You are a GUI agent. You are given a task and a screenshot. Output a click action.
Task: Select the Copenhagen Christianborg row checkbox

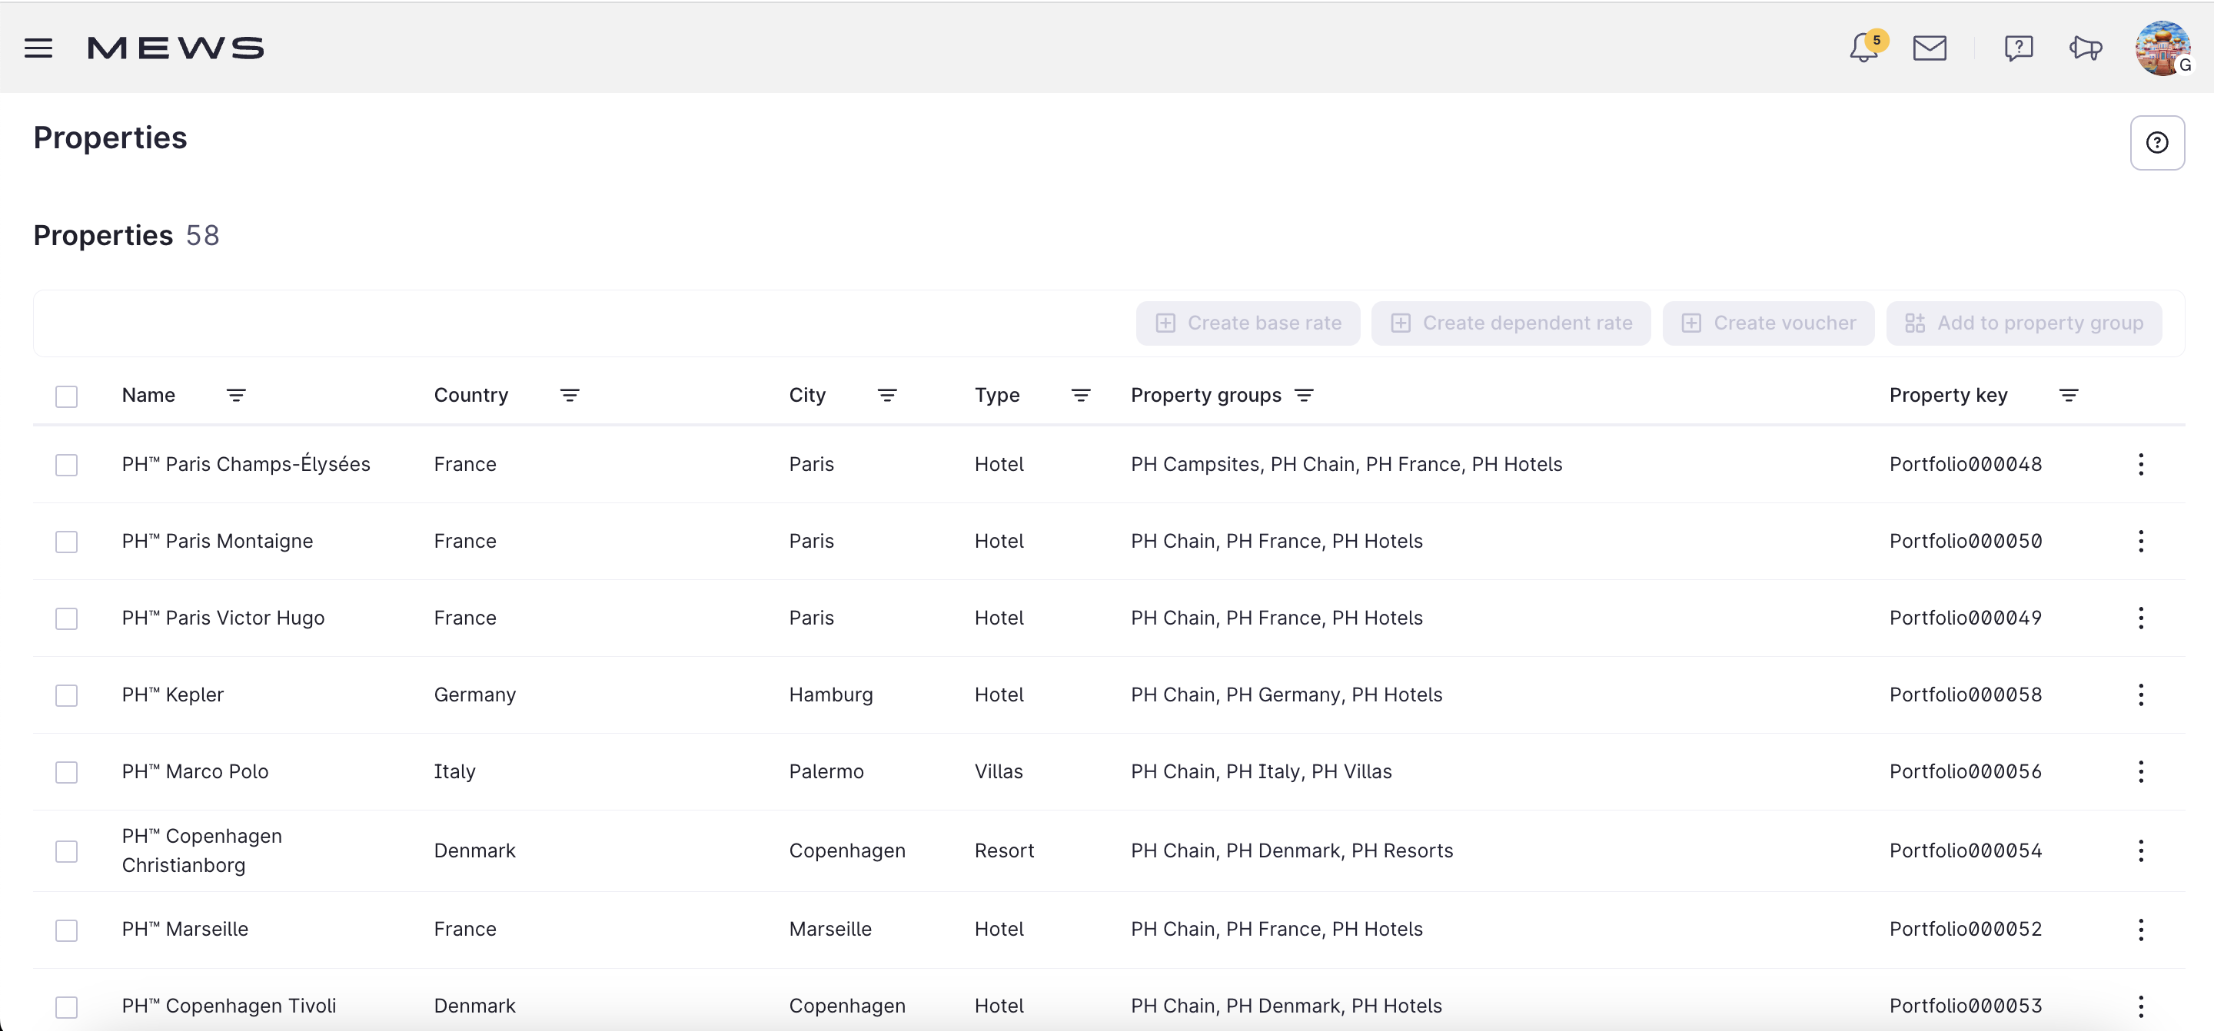(x=66, y=851)
